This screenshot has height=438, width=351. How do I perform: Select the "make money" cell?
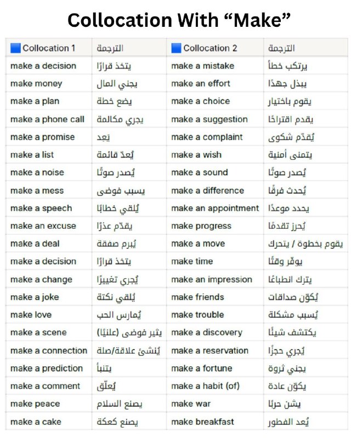[x=49, y=84]
